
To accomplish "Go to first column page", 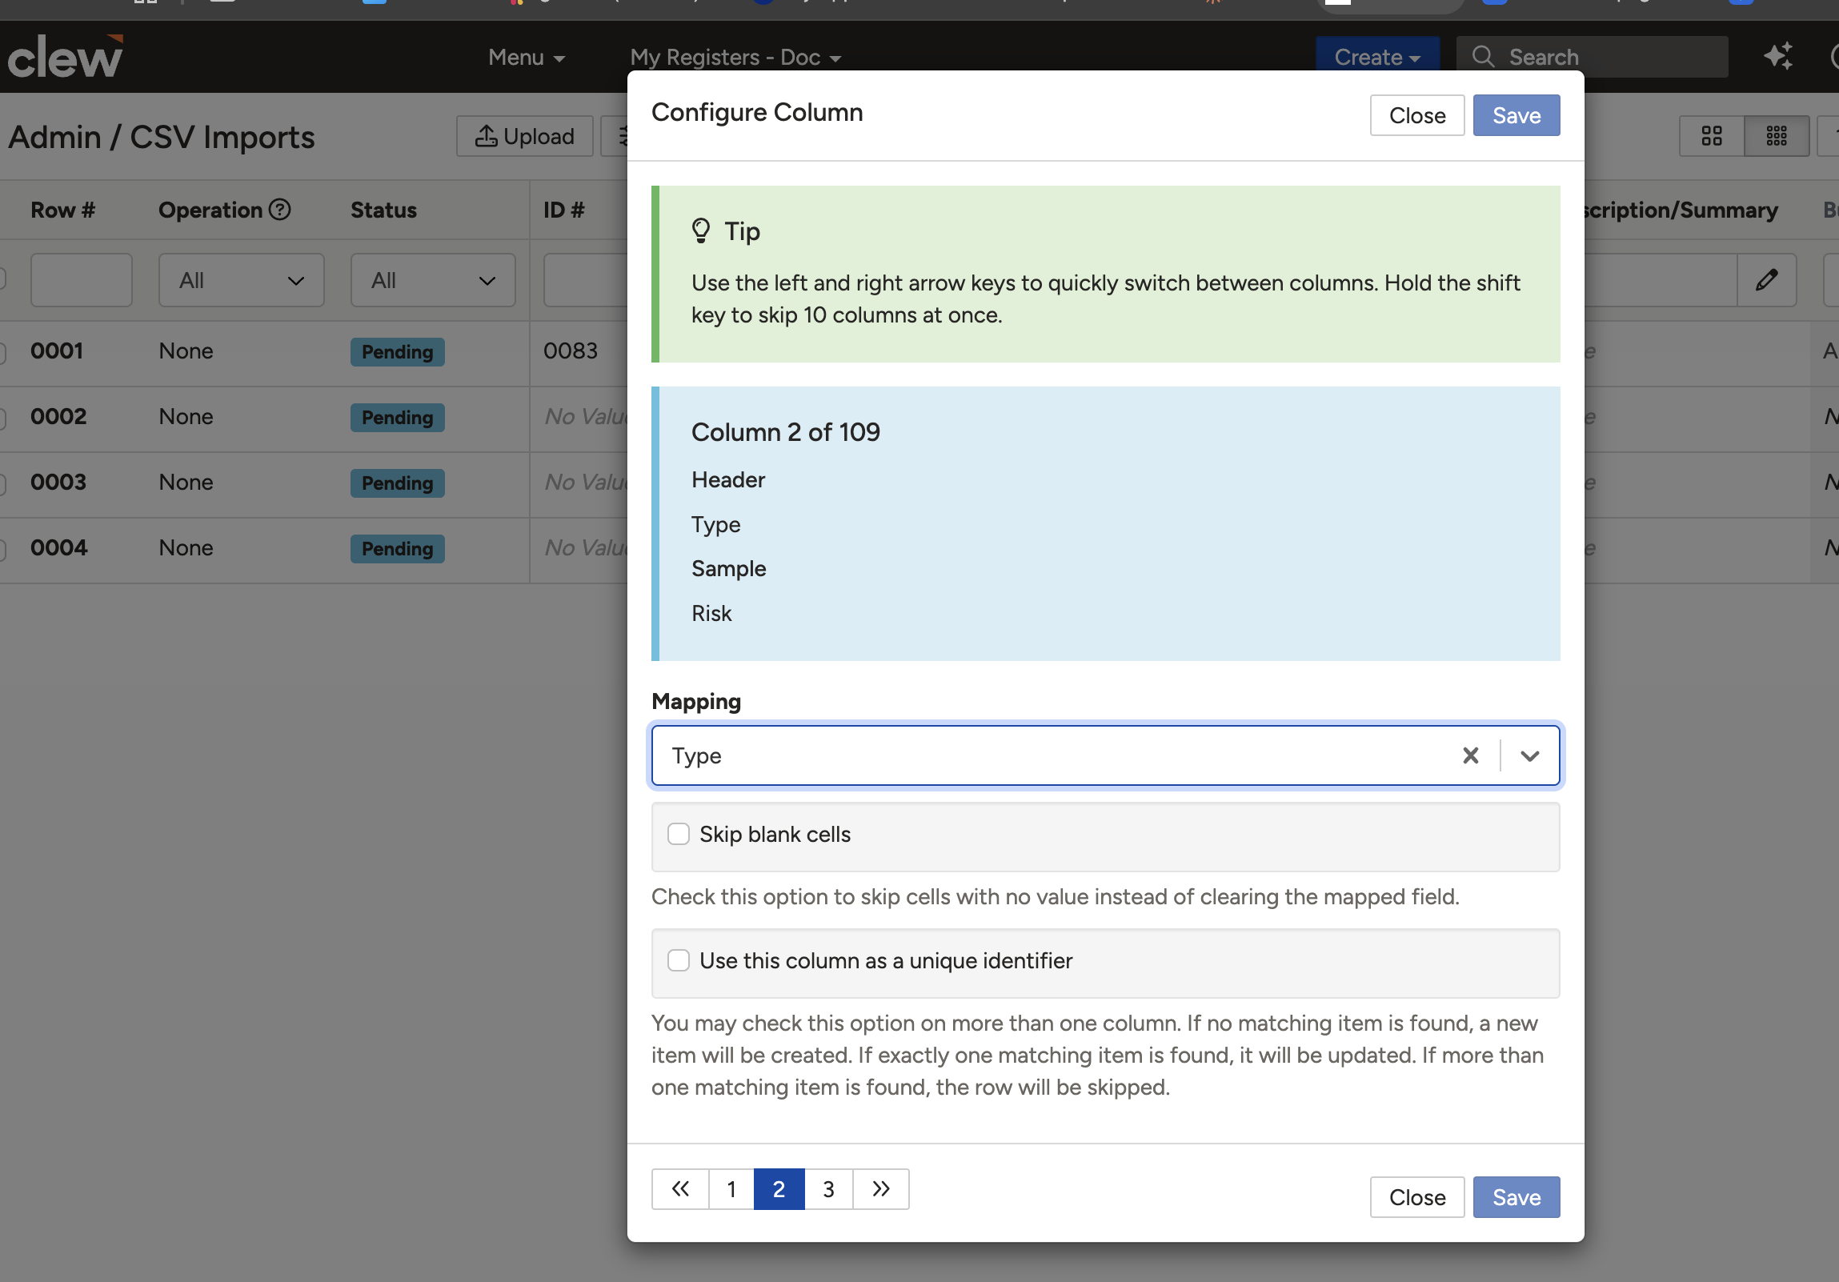I will 680,1189.
